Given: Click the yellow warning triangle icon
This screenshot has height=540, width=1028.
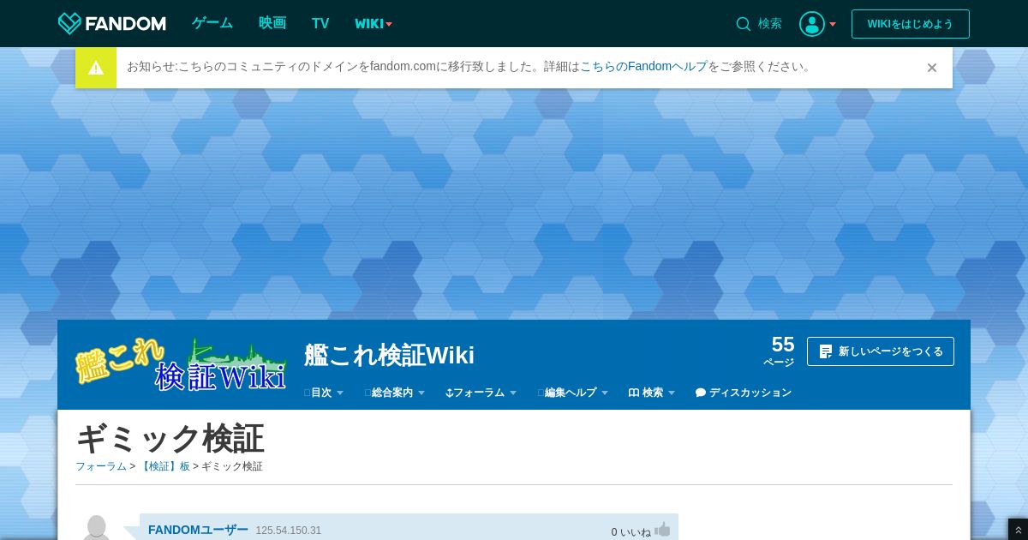Looking at the screenshot, I should [96, 68].
